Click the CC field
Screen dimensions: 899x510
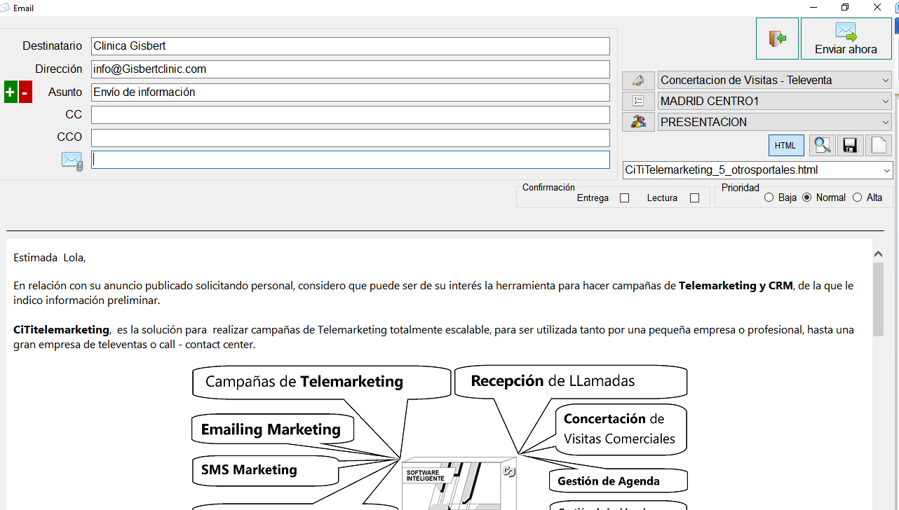pos(351,115)
